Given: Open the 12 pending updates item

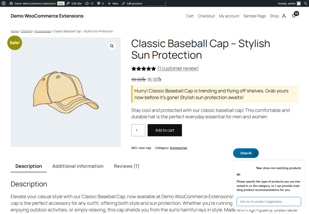Looking at the screenshot, I should 89,4.
